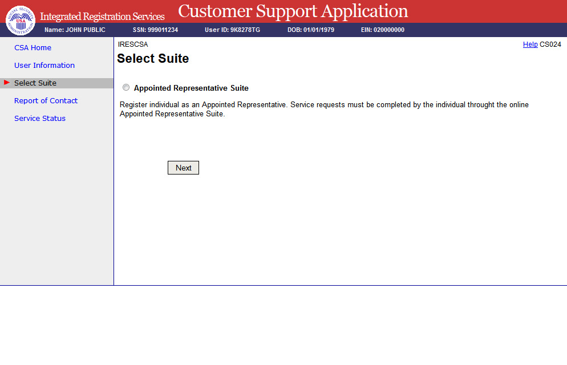The height and width of the screenshot is (365, 567).
Task: Click the User ID: 9K8278TG text
Action: (x=233, y=30)
